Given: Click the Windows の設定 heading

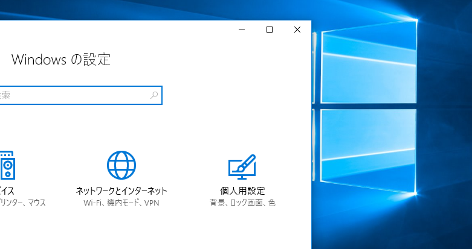Looking at the screenshot, I should tap(61, 60).
